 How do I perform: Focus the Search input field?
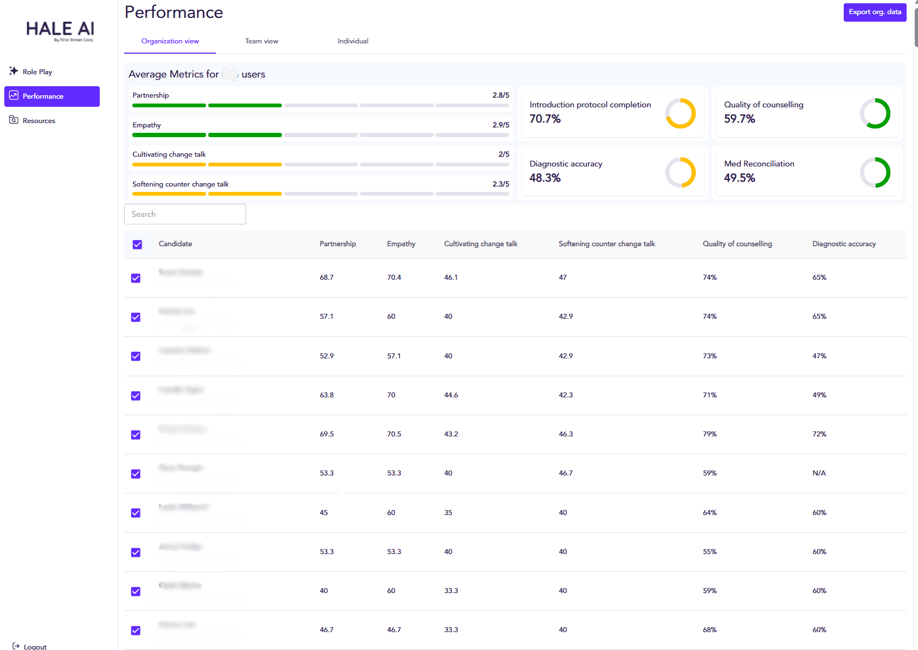point(185,214)
